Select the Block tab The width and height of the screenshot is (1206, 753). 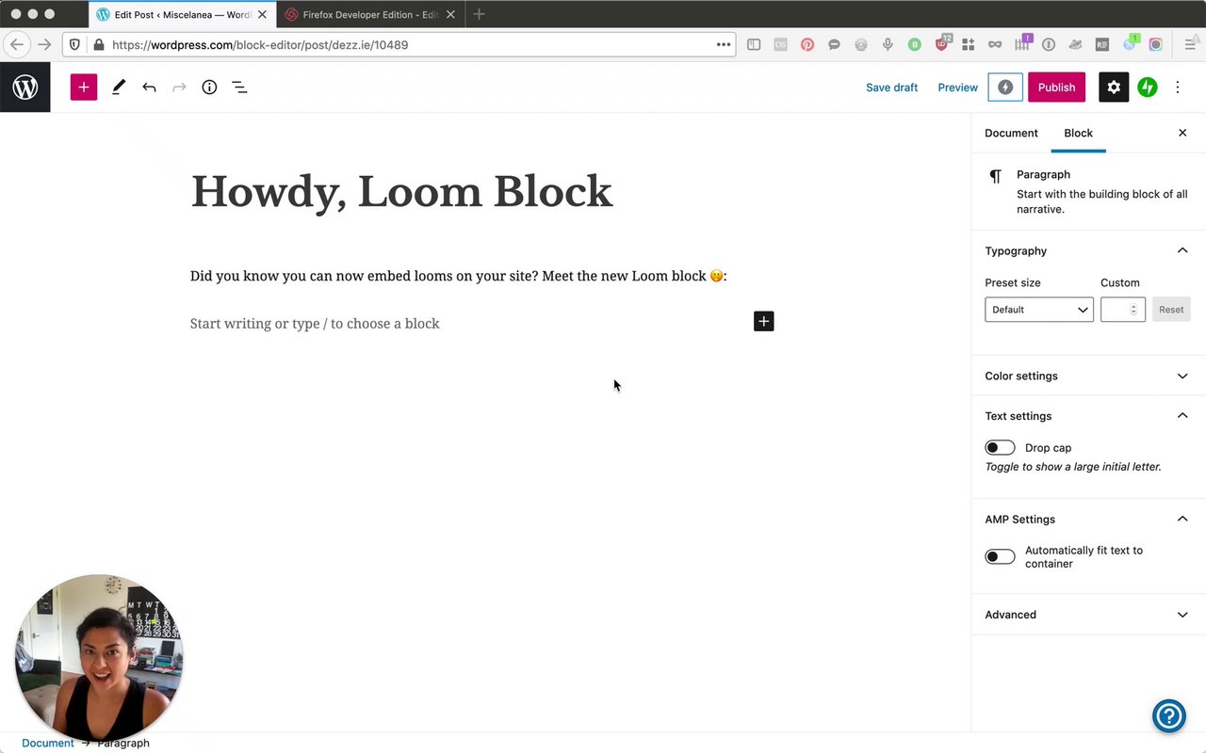[1078, 133]
